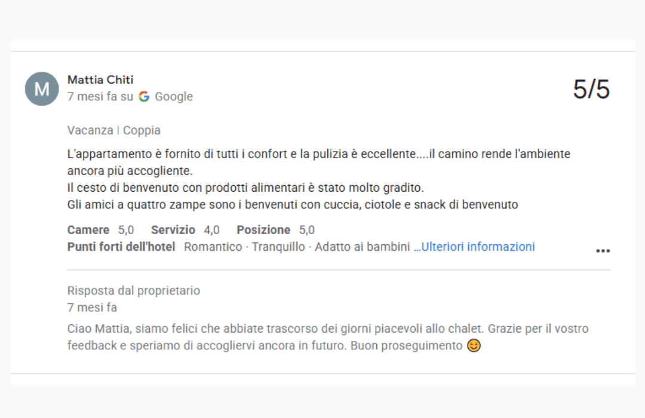
Task: Click the Mattia Chiti avatar circle
Action: pyautogui.click(x=42, y=89)
